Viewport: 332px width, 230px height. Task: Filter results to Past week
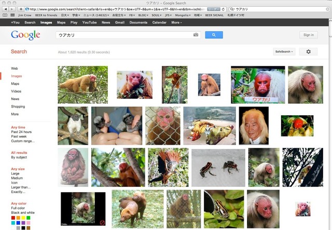click(19, 137)
